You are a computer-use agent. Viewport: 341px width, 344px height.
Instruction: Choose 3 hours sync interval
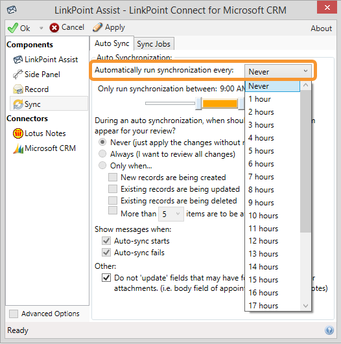(272, 125)
